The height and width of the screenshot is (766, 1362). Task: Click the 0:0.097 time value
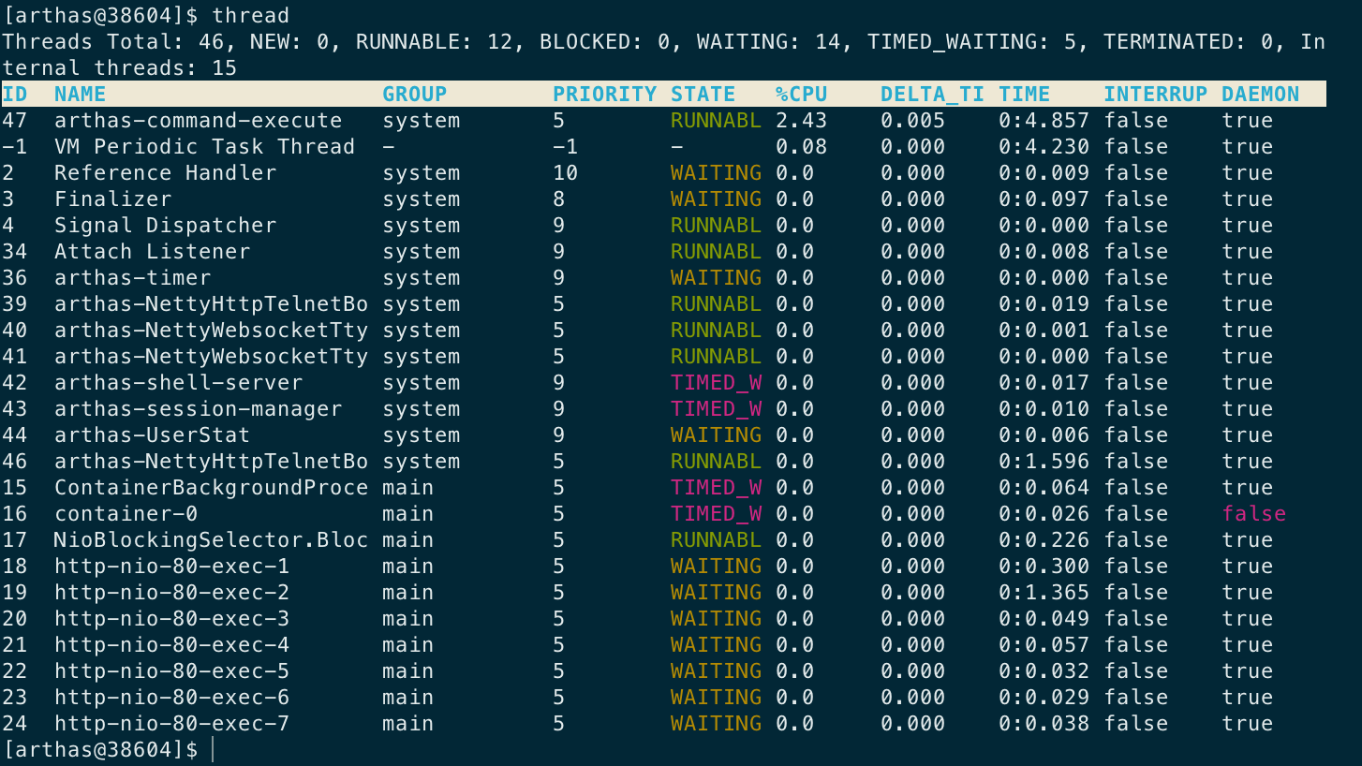pos(1044,199)
